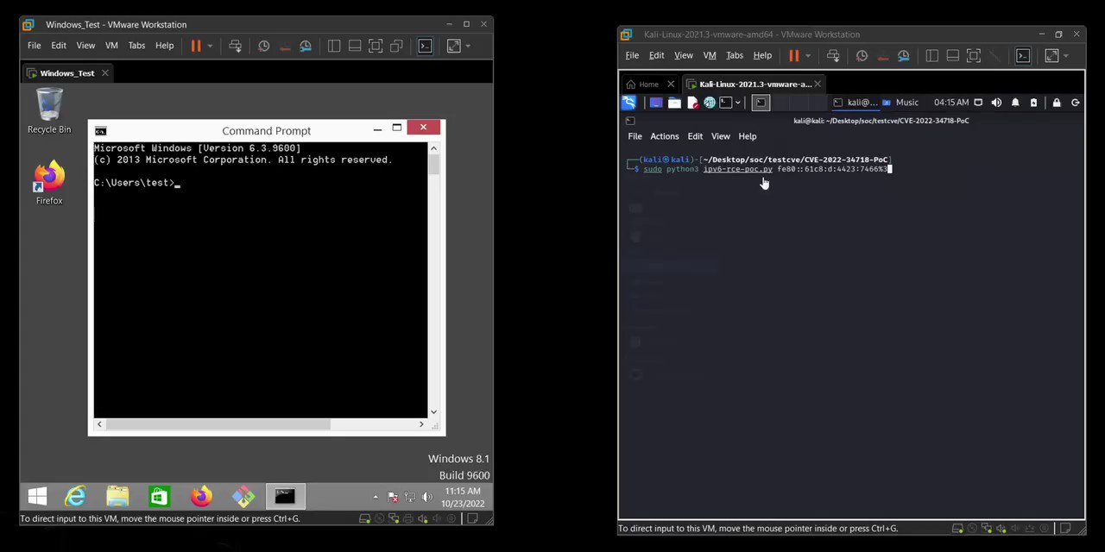Expand the full screen button dropdown

(x=469, y=46)
